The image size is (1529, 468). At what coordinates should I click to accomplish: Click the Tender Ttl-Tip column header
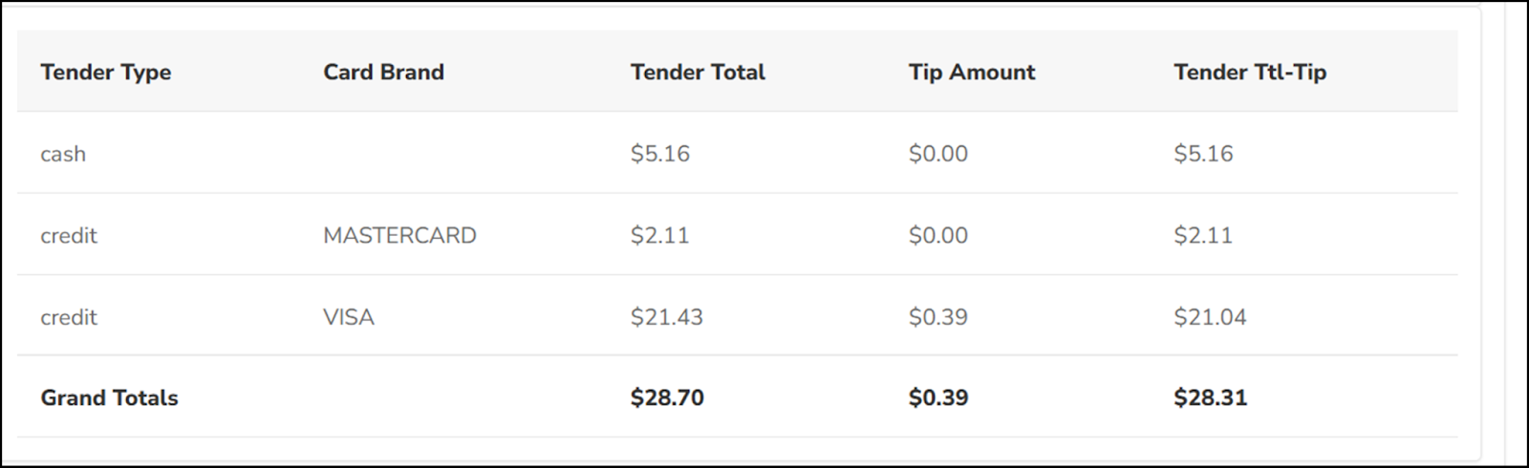[1249, 73]
